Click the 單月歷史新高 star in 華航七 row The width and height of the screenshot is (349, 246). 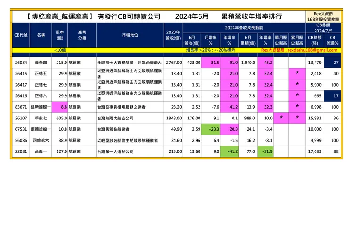(281, 118)
